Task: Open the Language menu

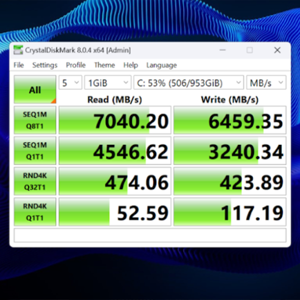Action: pos(161,65)
